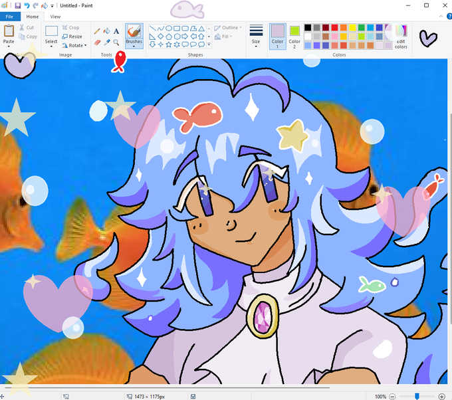Choose the Six-point star shape
This screenshot has height=400, width=452.
177,45
